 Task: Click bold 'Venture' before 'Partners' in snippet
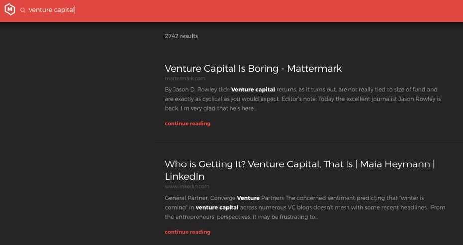pyautogui.click(x=248, y=198)
